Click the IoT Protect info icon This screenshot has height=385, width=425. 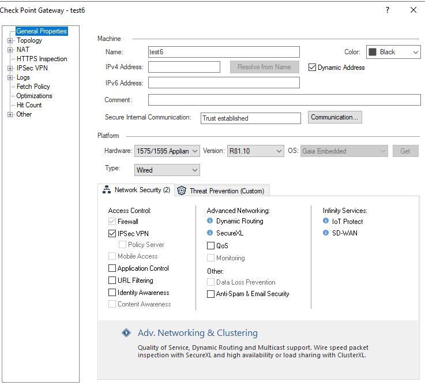pos(326,221)
